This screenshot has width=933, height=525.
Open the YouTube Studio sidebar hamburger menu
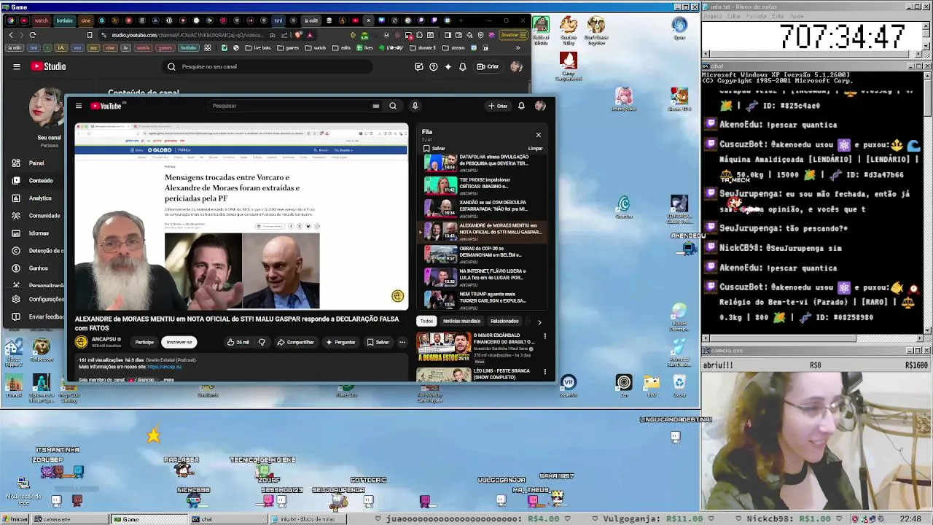click(17, 66)
